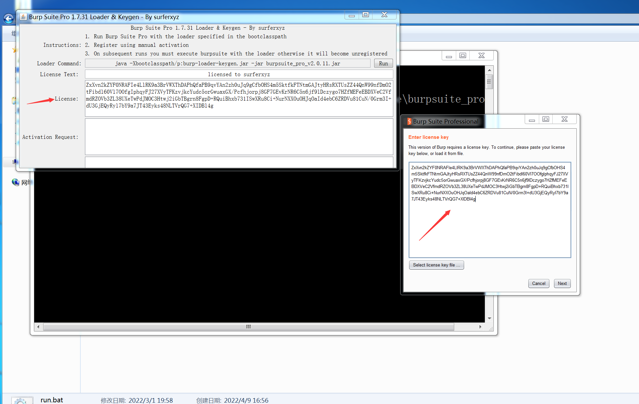The height and width of the screenshot is (404, 639).
Task: Click the network globe icon in Explorer sidebar
Action: (16, 182)
